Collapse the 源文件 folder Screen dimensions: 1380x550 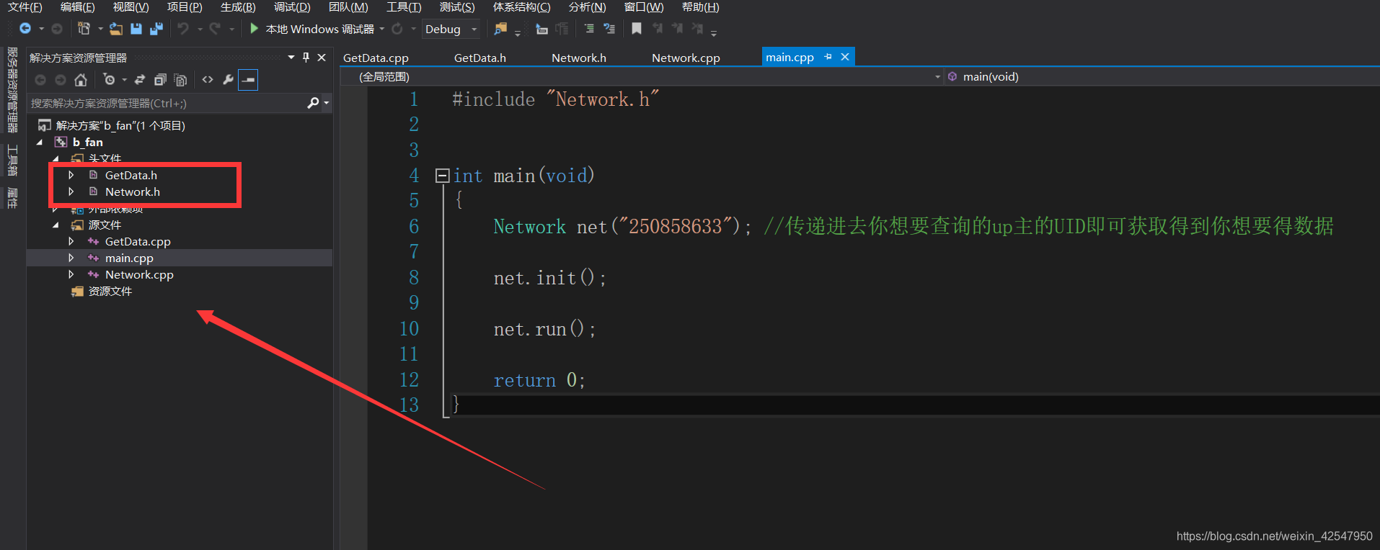56,225
